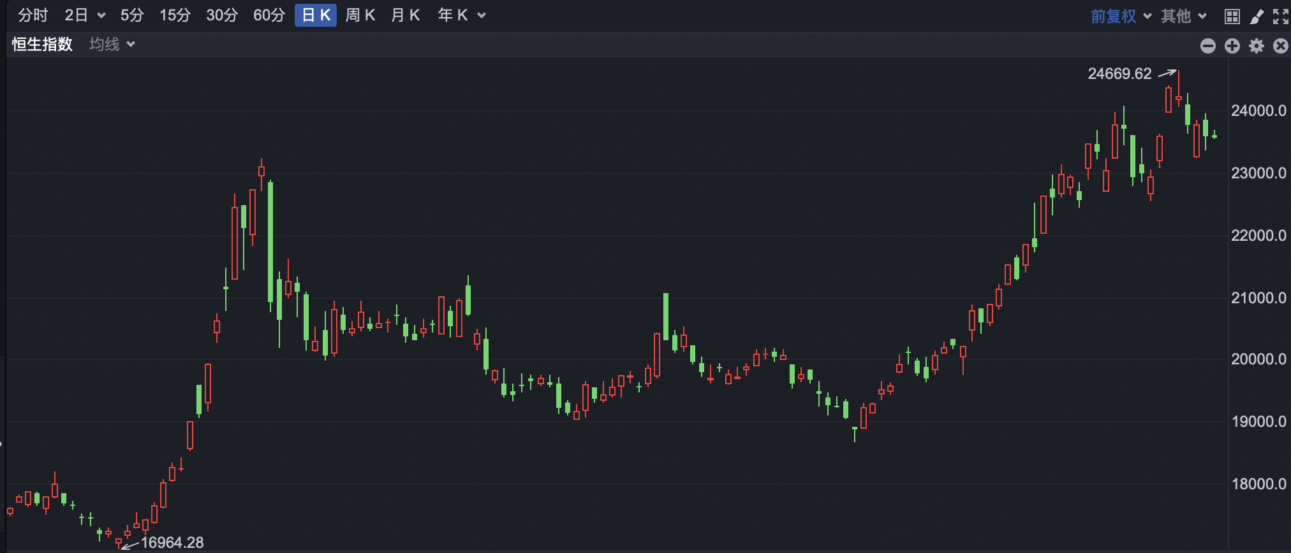
Task: Close the 恒生指数 chart panel
Action: pos(1280,46)
